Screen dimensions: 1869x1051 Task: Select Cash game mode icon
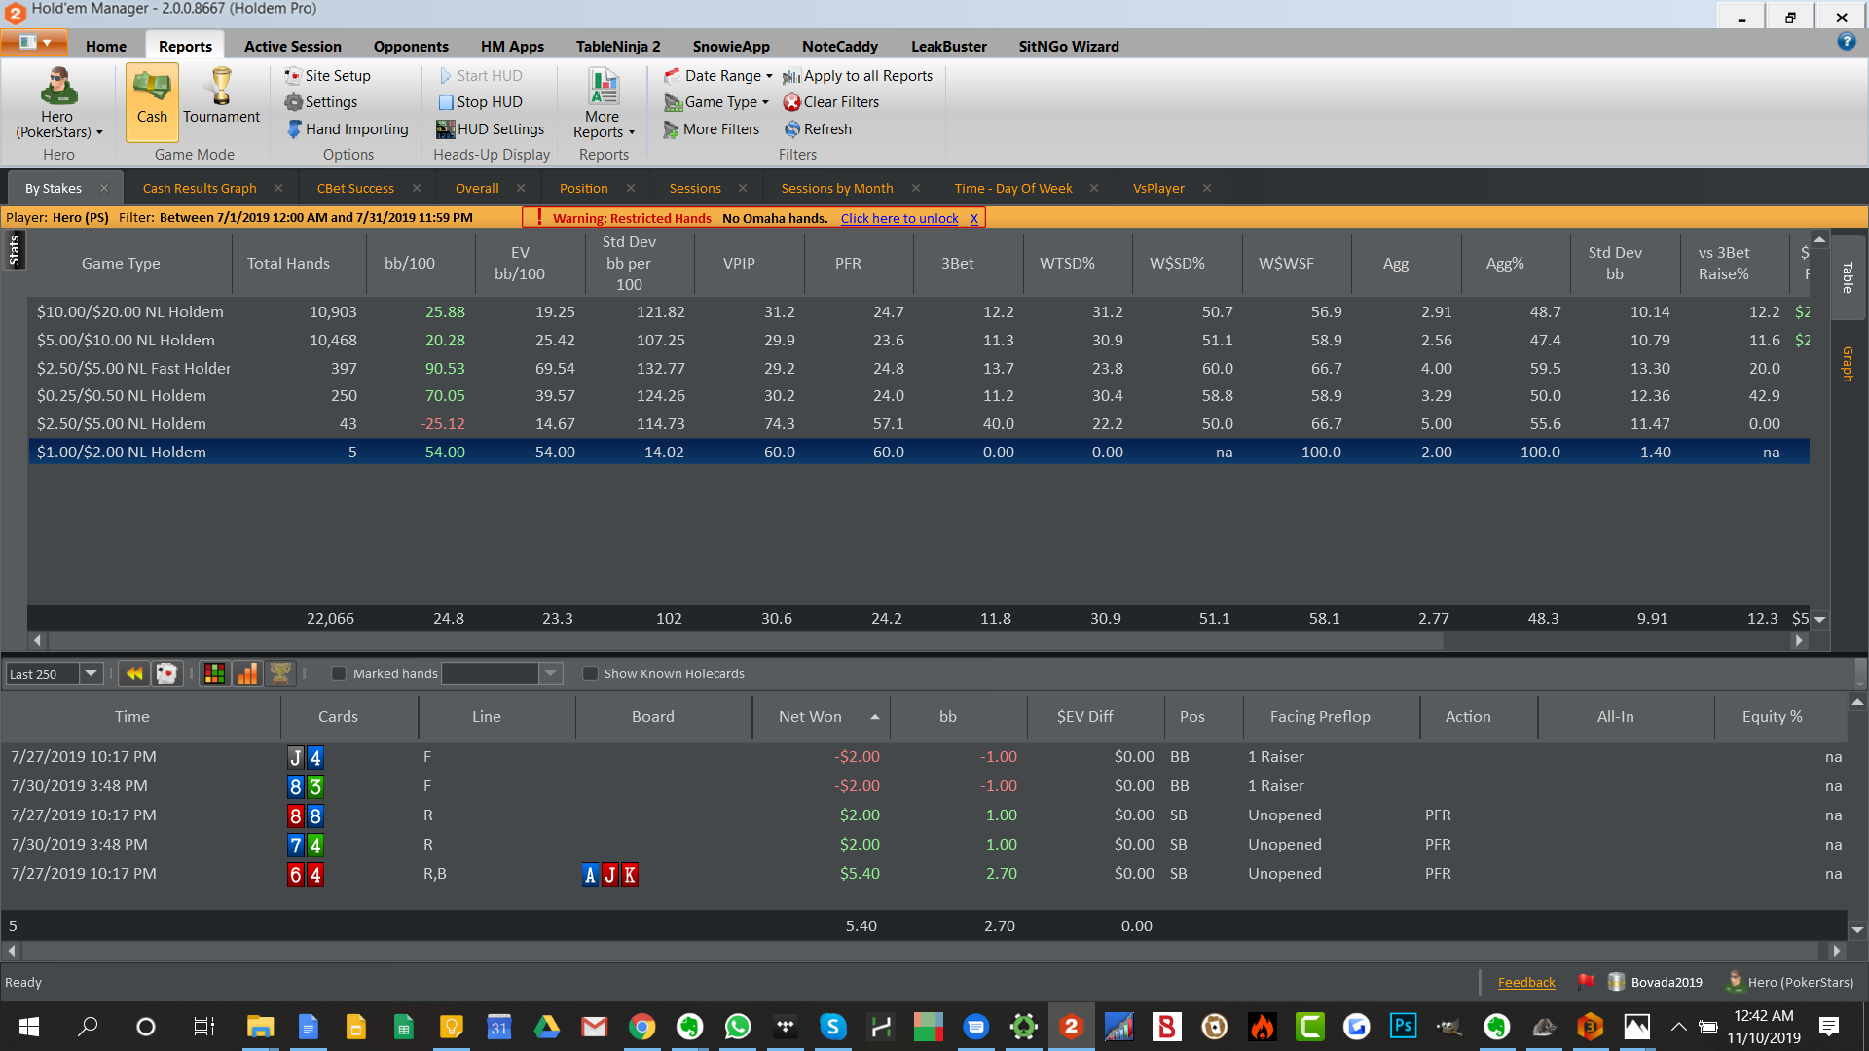152,88
